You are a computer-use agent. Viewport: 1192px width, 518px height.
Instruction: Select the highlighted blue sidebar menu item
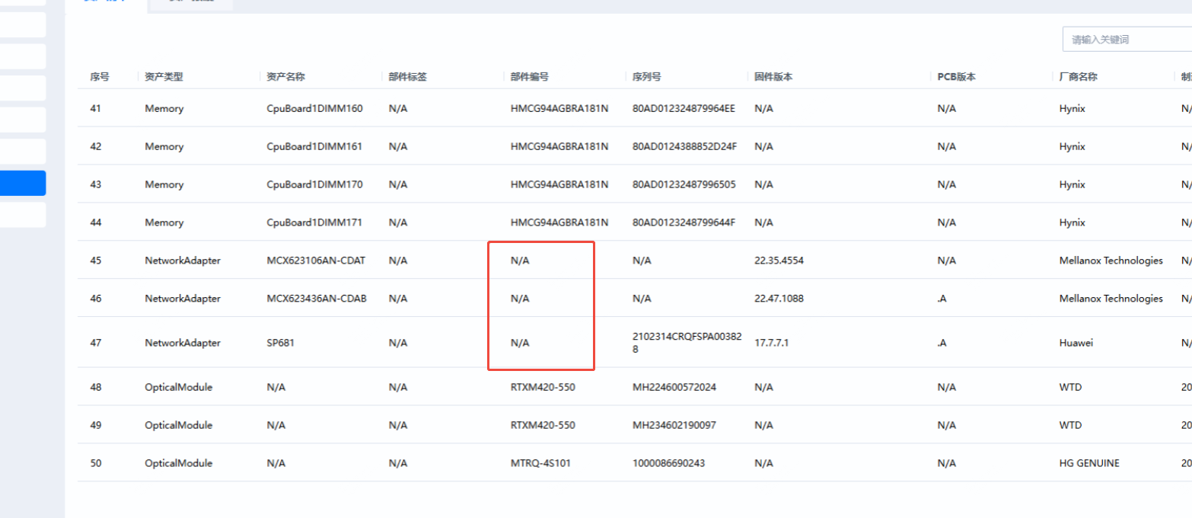tap(23, 184)
